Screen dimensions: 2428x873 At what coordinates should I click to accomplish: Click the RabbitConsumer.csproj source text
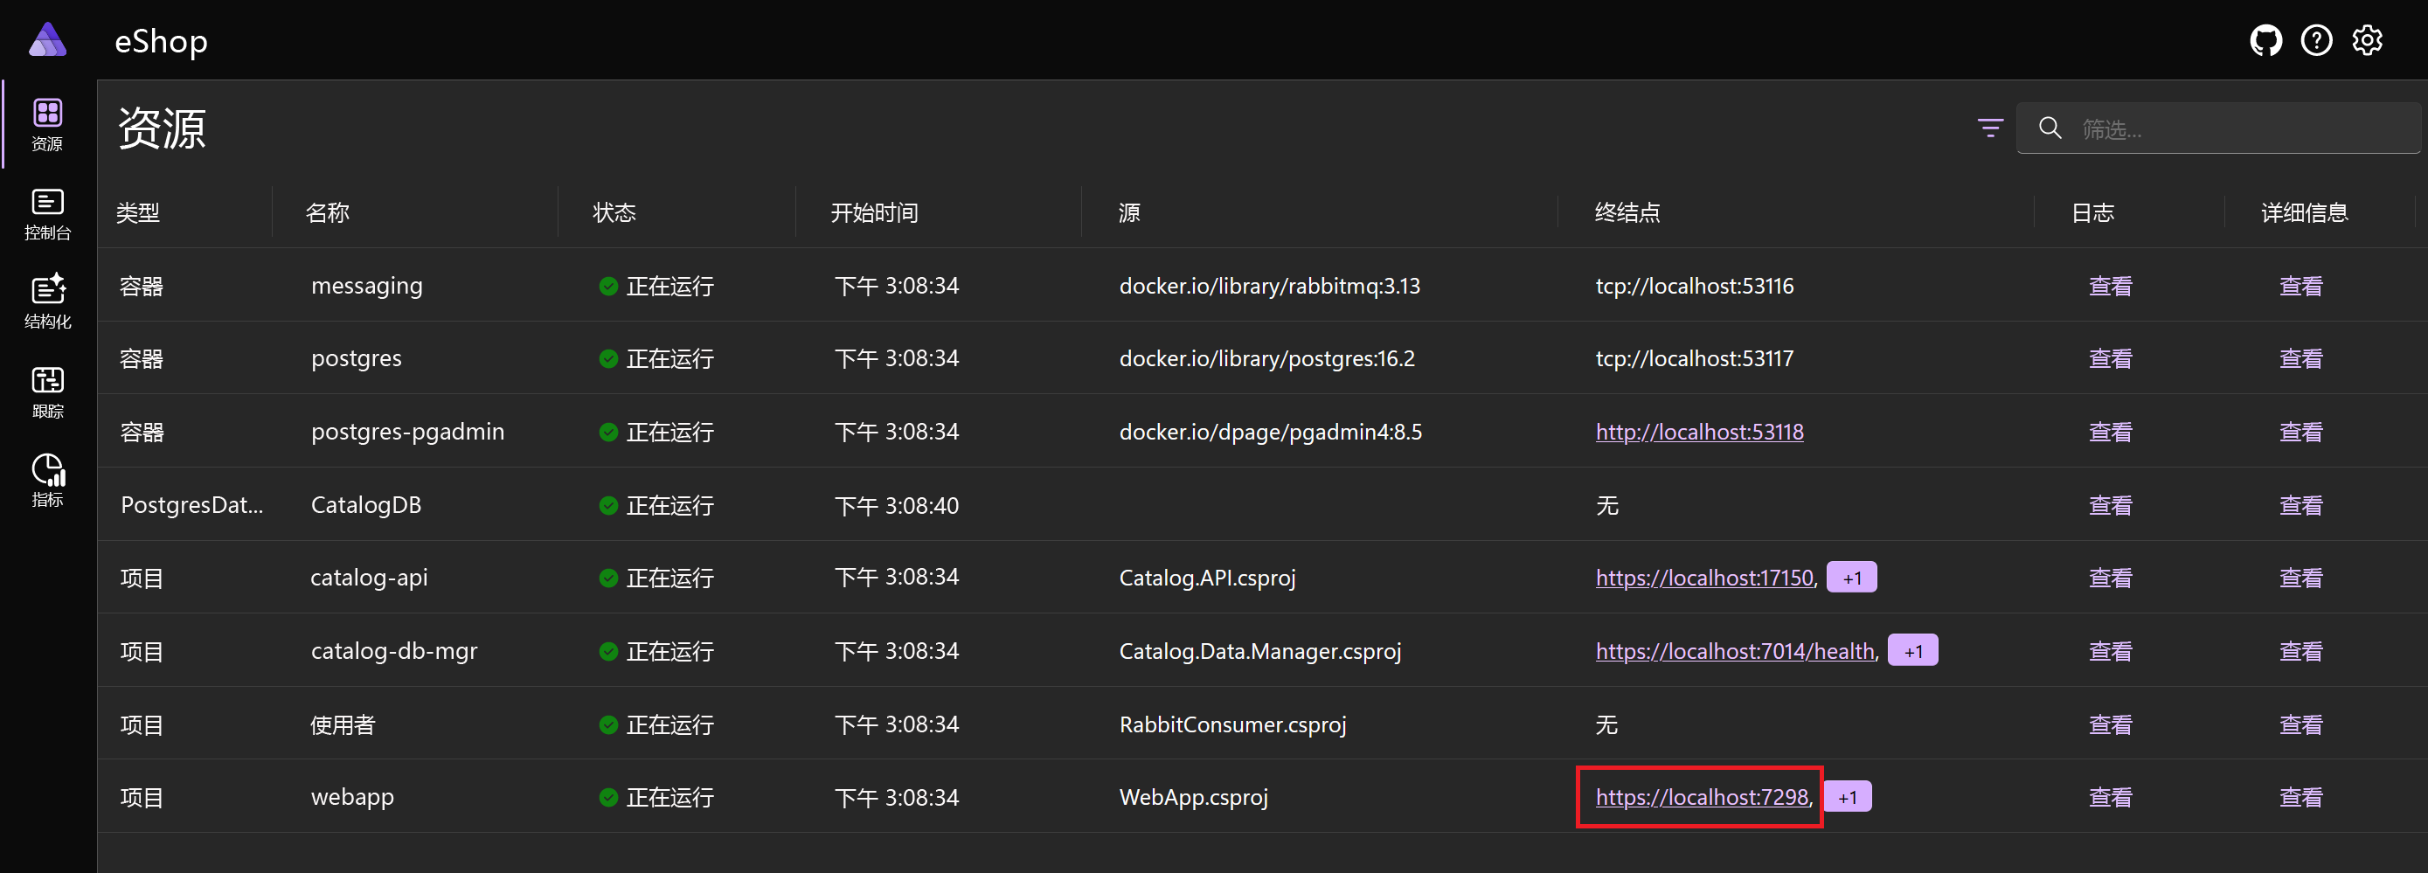click(1231, 725)
